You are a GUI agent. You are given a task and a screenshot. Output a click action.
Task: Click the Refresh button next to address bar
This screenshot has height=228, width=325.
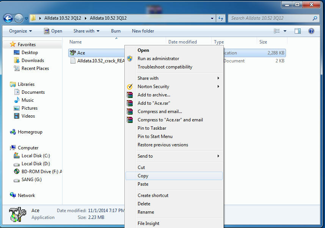221,19
